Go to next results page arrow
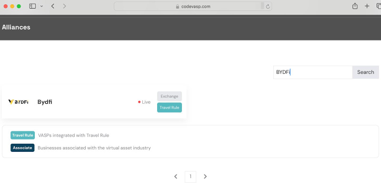This screenshot has height=188, width=381. (x=205, y=177)
